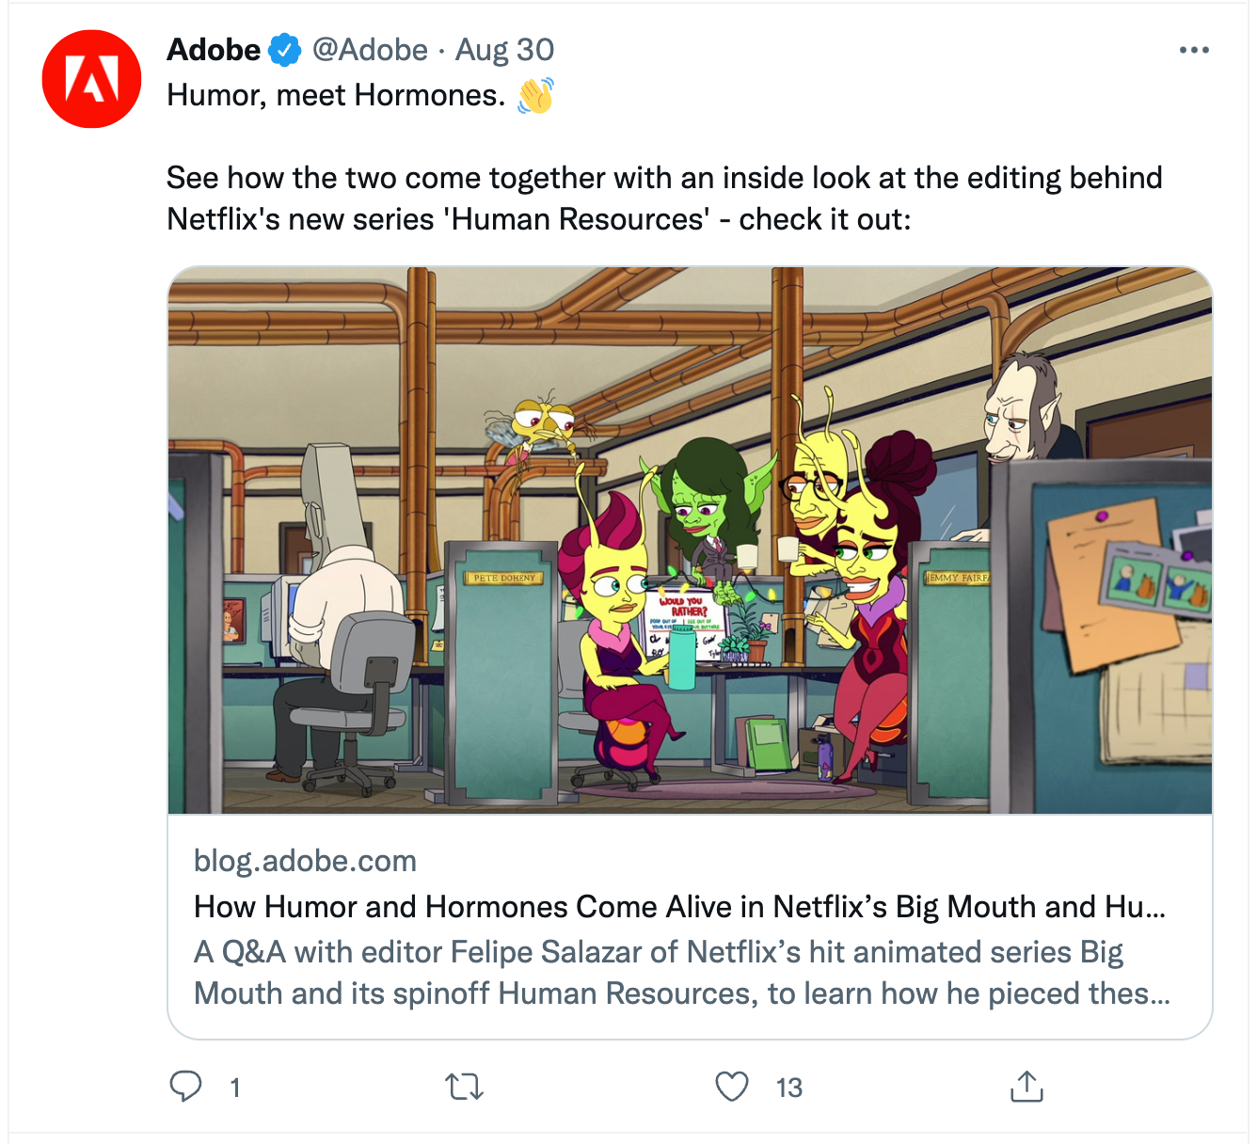Open the Human Resources cartoon preview image
The width and height of the screenshot is (1257, 1144).
690,540
